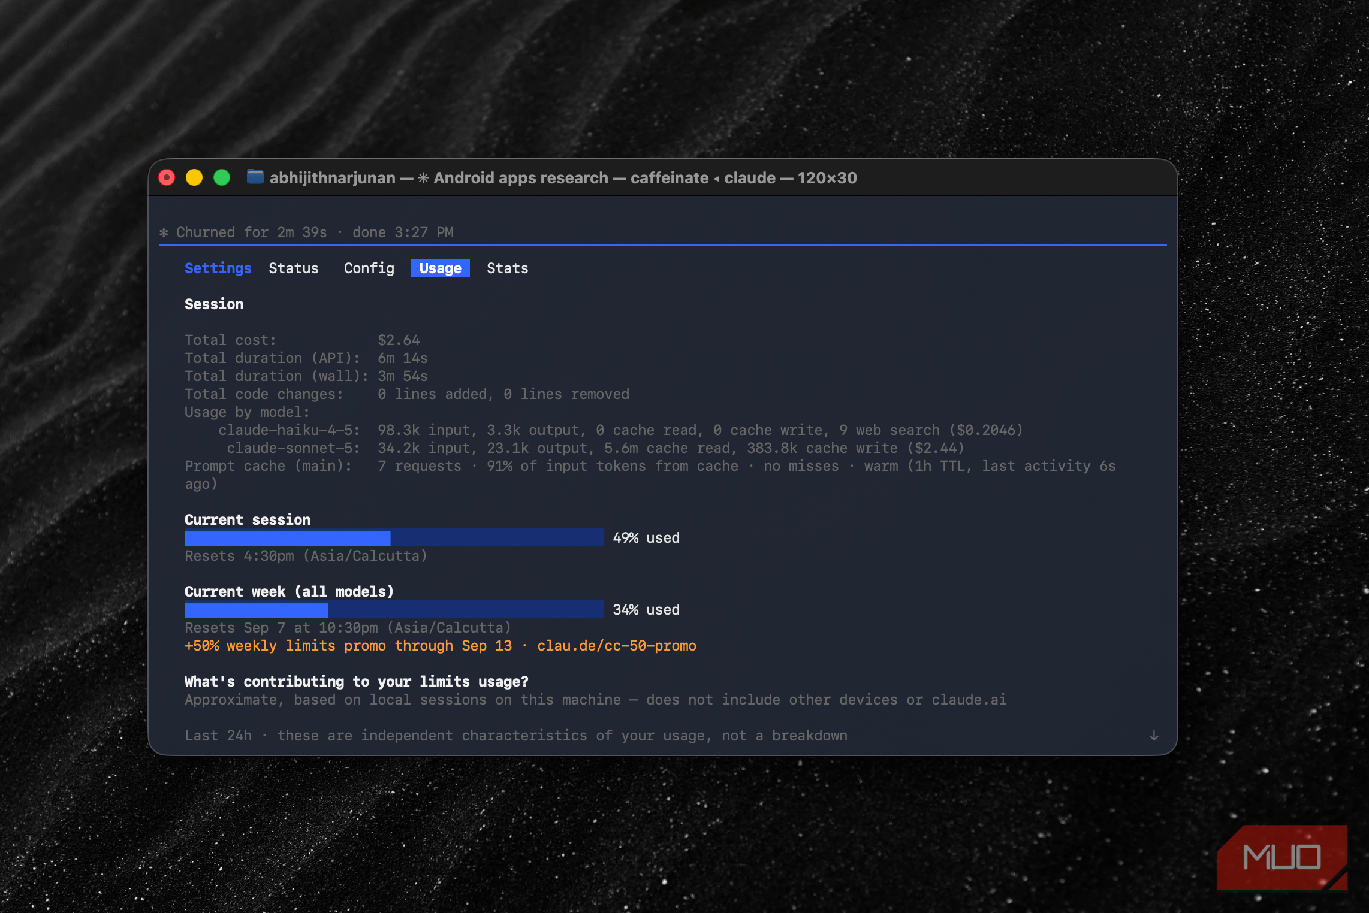This screenshot has height=913, width=1369.
Task: Click the '49% used' value
Action: [646, 538]
